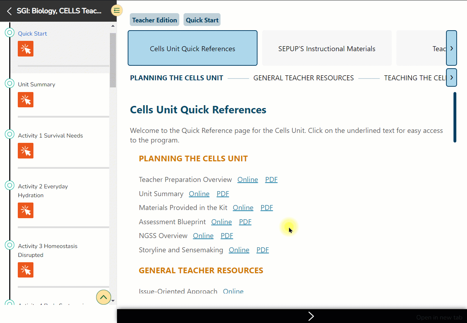467x323 pixels.
Task: Click the yellow scroll-up circle button
Action: click(x=104, y=297)
